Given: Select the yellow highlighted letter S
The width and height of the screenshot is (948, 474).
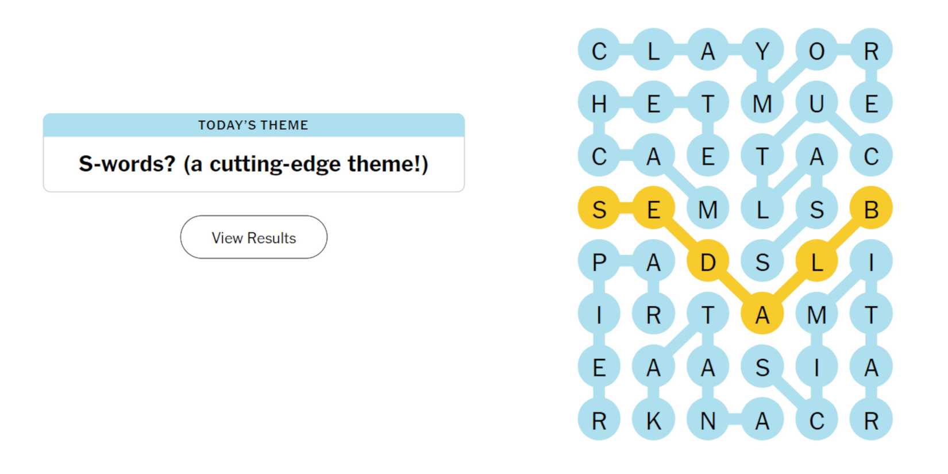Looking at the screenshot, I should pyautogui.click(x=599, y=210).
